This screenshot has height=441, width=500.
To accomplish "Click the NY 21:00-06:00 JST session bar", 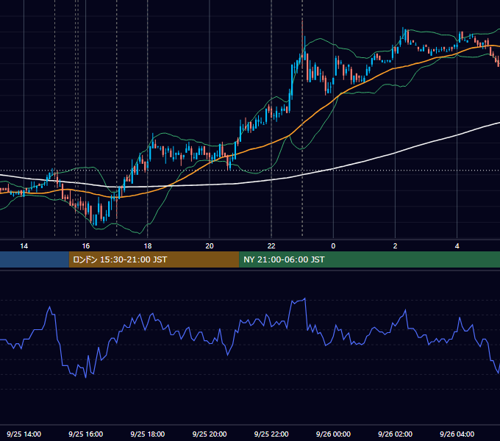I will (x=369, y=259).
